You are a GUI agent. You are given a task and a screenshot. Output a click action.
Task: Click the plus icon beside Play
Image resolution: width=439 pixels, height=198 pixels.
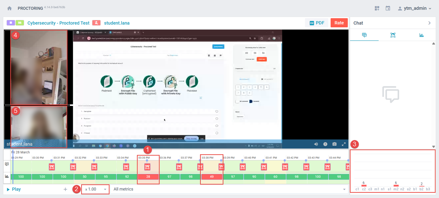tap(65, 189)
